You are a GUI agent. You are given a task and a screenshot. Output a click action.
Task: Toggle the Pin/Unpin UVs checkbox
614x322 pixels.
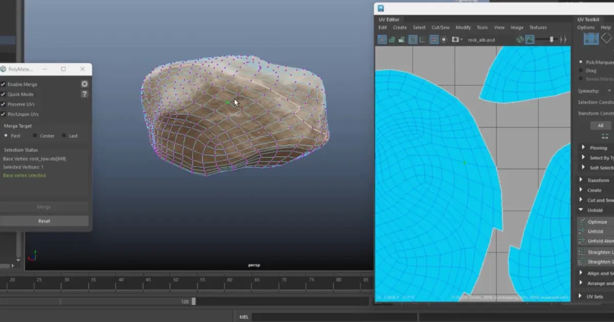tap(3, 114)
